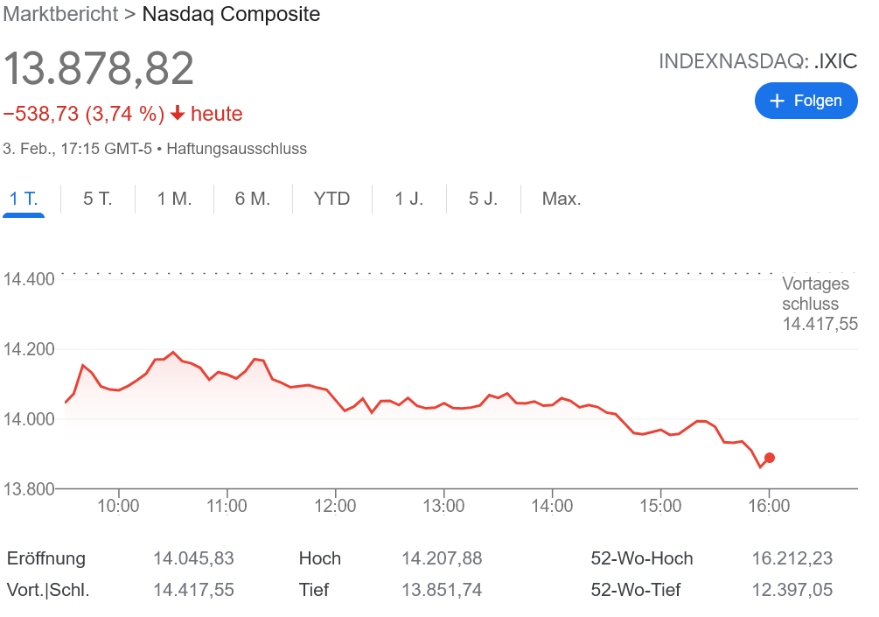Open the Haftungsausschluss disclaimer link
The image size is (879, 617).
[x=236, y=149]
